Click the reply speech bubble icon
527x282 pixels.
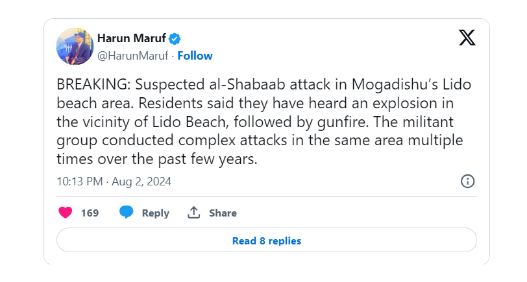127,213
